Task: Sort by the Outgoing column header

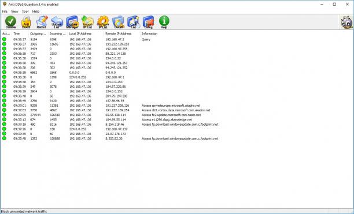Action: (x=38, y=33)
